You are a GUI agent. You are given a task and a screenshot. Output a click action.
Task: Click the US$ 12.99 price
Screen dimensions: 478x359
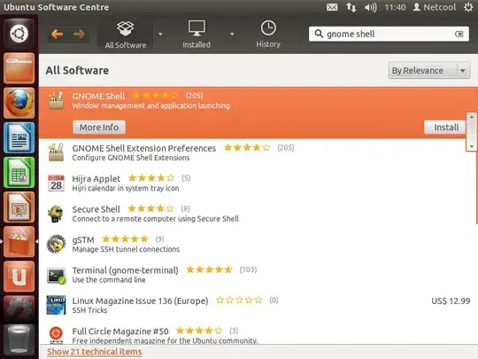[451, 301]
